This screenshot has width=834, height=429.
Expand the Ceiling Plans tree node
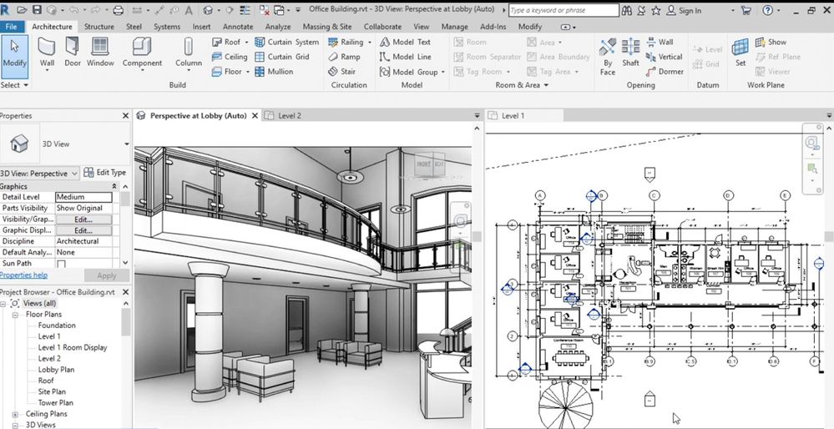pos(15,414)
